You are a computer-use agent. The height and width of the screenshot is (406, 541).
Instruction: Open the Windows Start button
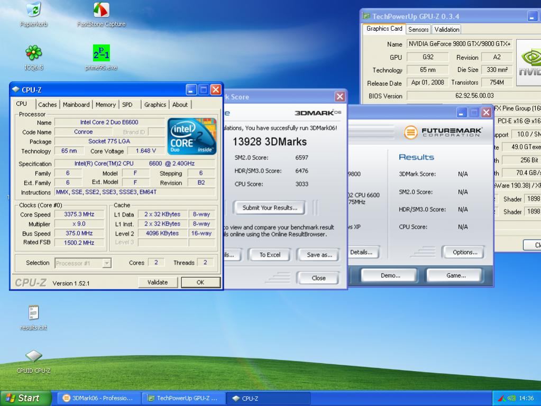coord(25,398)
